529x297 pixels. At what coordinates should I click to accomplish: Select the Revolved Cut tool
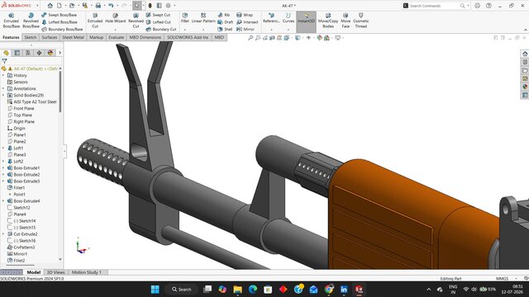pos(136,21)
